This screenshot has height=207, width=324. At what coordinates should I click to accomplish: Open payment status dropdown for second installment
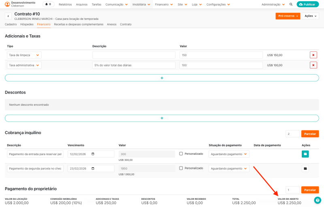pos(229,169)
